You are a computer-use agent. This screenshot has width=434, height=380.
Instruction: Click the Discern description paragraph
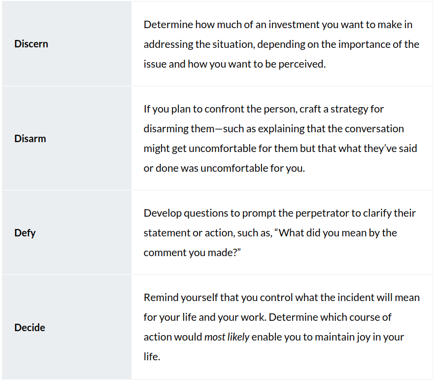[281, 44]
